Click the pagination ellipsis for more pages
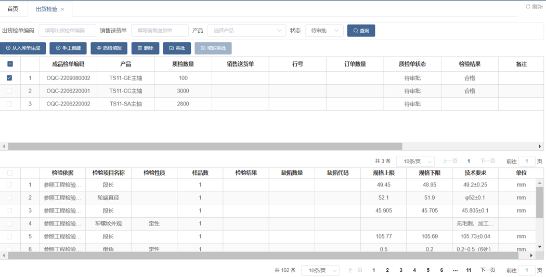Image resolution: width=546 pixels, height=277 pixels. 455,270
